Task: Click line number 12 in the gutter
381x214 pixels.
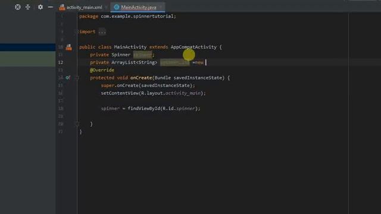Action: 61,62
